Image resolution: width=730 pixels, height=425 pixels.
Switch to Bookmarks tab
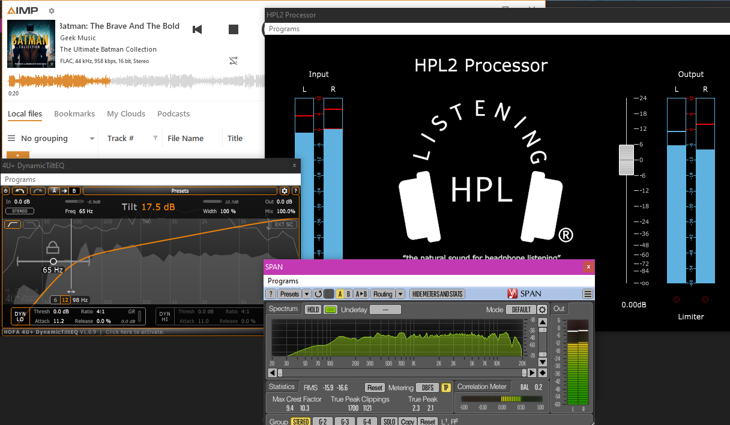pyautogui.click(x=74, y=113)
